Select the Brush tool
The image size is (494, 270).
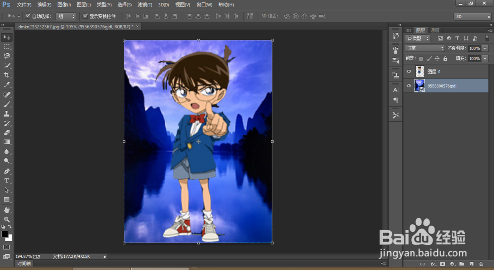click(6, 104)
